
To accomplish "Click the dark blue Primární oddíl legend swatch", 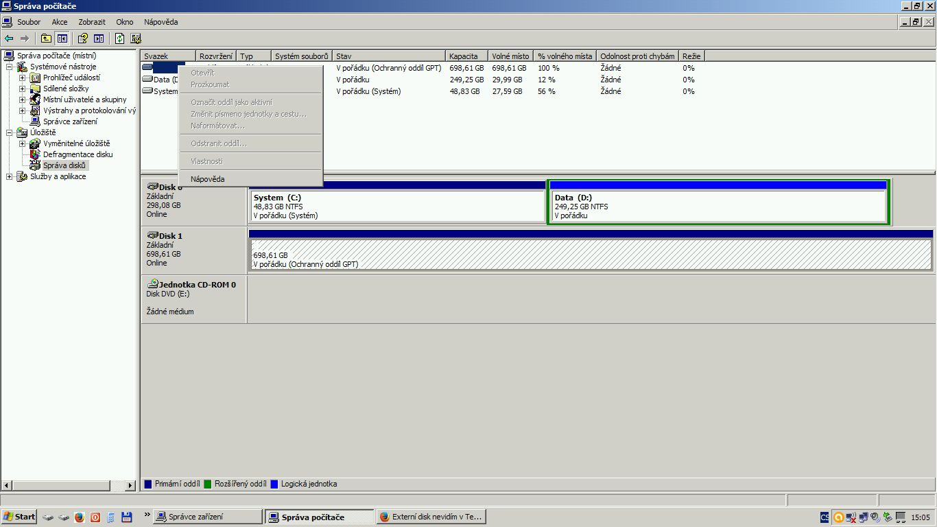I will coord(148,484).
